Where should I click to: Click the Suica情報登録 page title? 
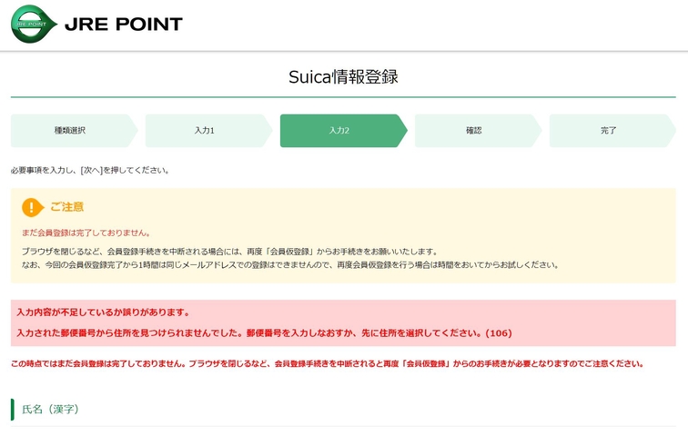pyautogui.click(x=343, y=77)
